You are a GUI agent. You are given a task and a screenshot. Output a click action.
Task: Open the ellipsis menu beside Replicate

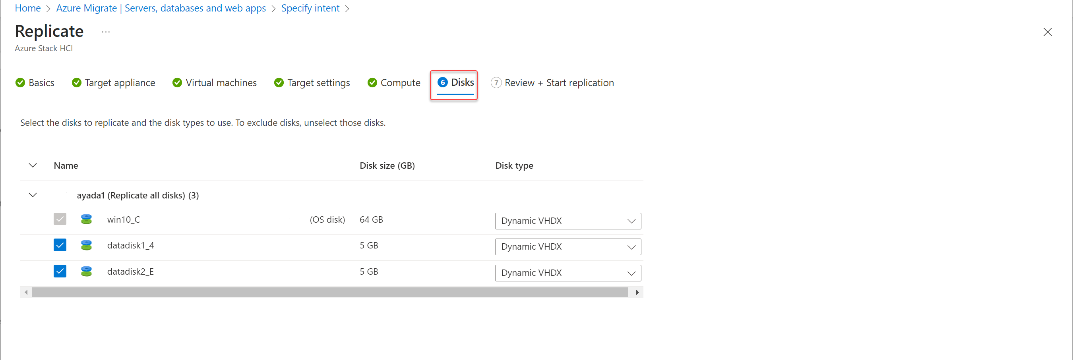(x=106, y=32)
